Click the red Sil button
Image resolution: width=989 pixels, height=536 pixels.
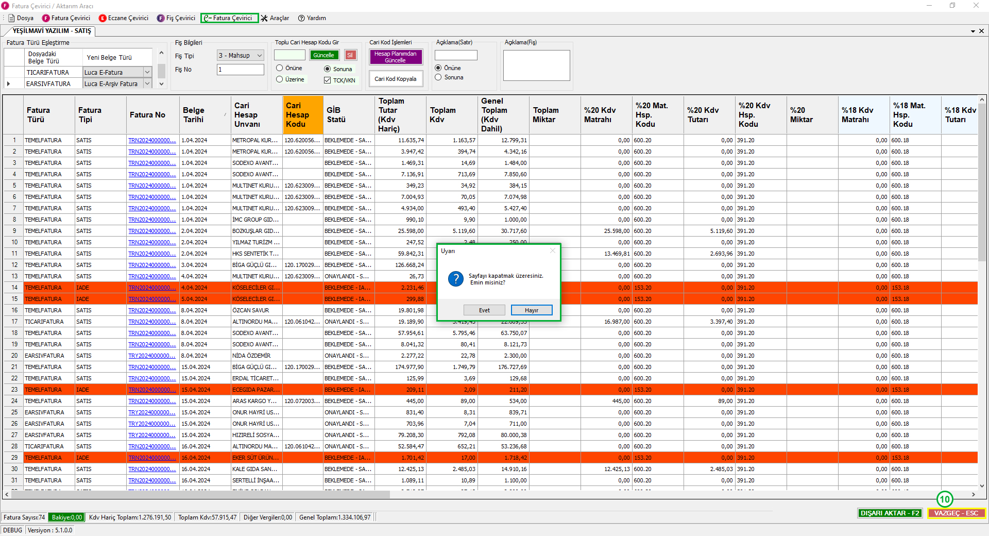click(350, 55)
